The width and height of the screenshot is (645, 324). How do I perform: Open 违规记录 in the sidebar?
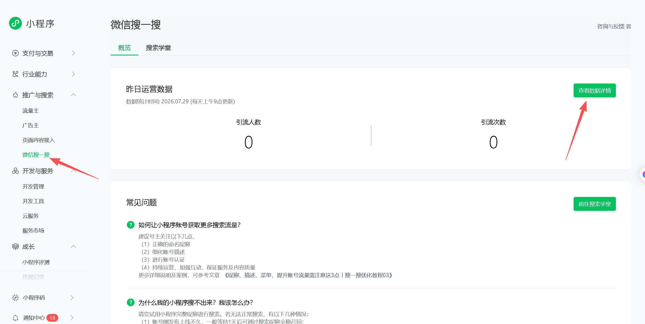(33, 277)
